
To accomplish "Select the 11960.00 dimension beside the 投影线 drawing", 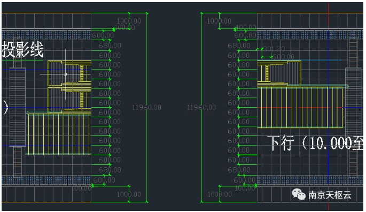I will click(x=146, y=108).
